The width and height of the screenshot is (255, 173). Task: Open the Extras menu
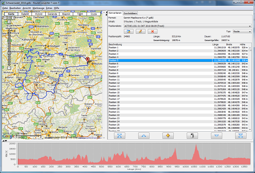49,8
